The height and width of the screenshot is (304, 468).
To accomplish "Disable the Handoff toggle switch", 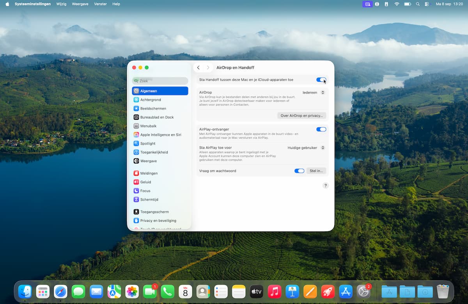I will [321, 80].
